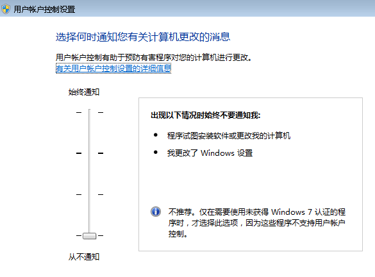Click the window title 用户帐户控制设置
The width and height of the screenshot is (375, 277).
click(44, 10)
